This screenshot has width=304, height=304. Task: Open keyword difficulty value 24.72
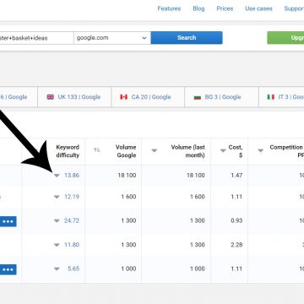coord(72,220)
